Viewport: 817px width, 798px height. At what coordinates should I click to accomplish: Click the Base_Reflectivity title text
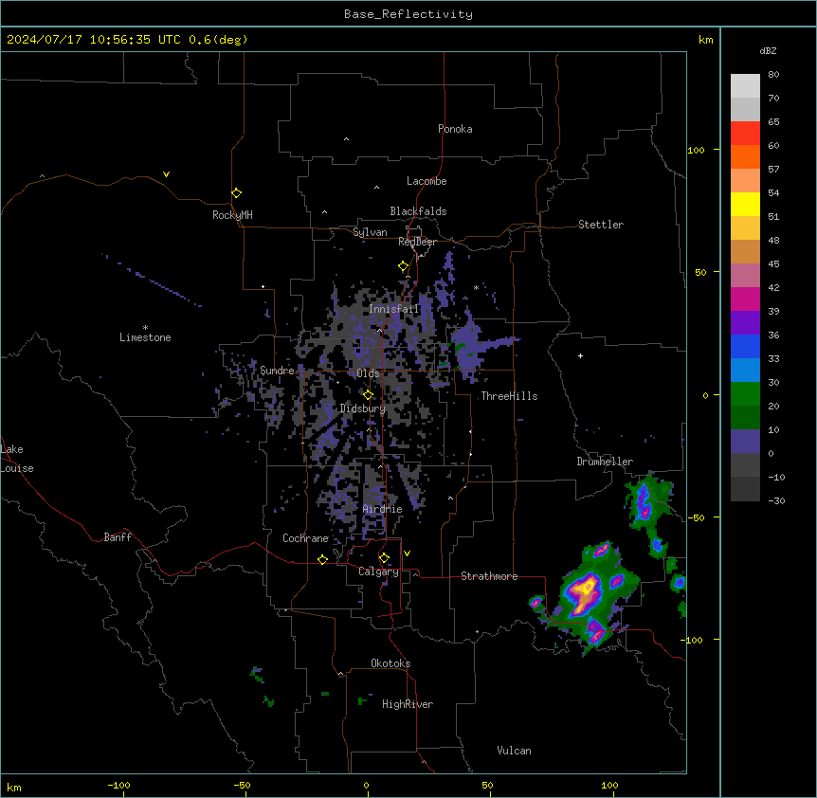point(408,14)
